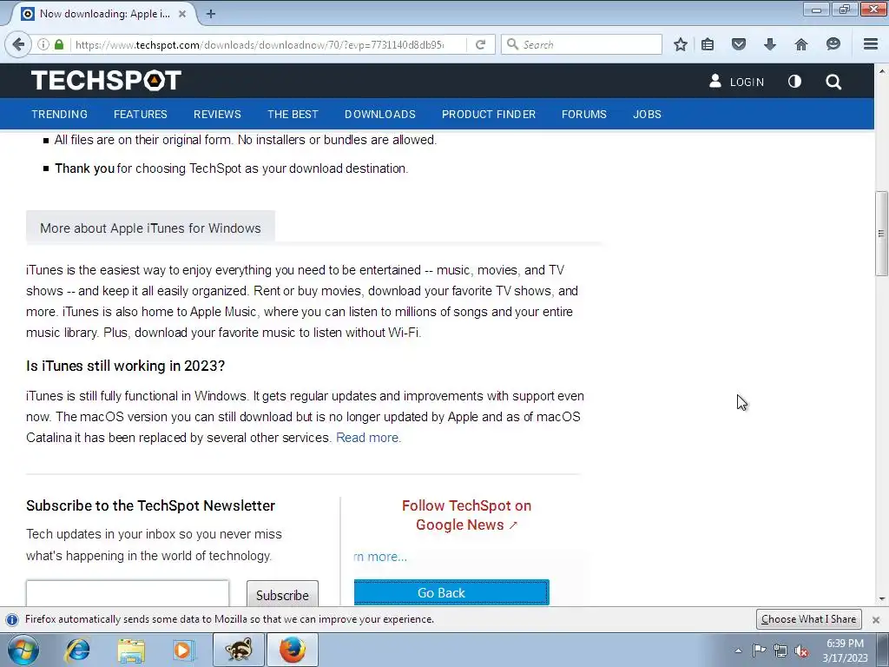Click the Action Center flag tray icon
Image resolution: width=889 pixels, height=667 pixels.
point(759,650)
